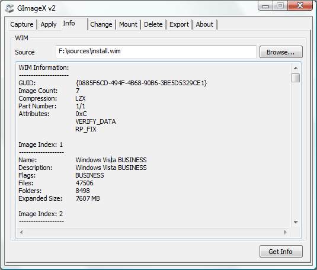Screen dimensions: 317x270
Task: Click the Browse... button
Action: pyautogui.click(x=281, y=52)
